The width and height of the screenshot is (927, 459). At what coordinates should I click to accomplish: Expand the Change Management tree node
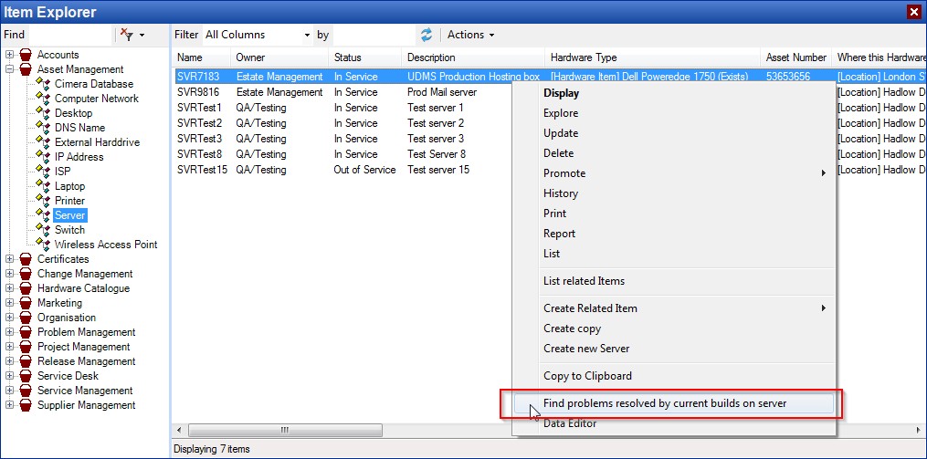9,274
